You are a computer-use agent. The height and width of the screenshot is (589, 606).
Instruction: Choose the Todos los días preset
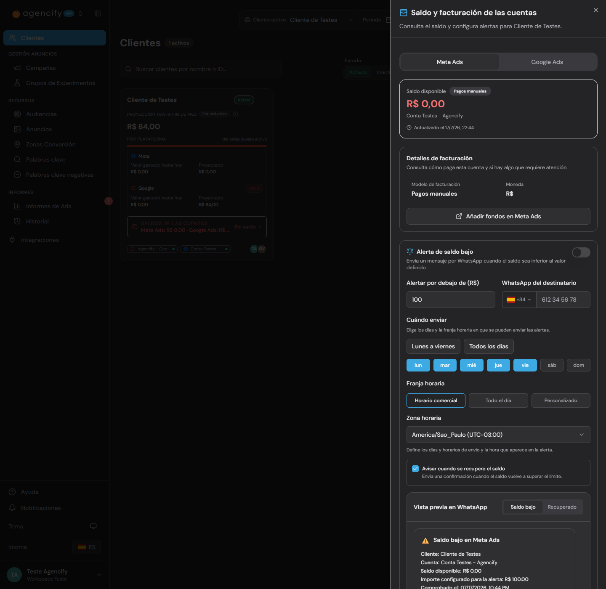(489, 346)
